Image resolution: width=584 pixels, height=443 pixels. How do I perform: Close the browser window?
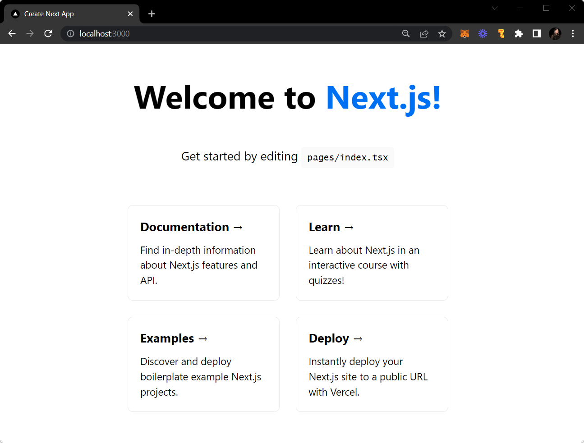point(572,8)
